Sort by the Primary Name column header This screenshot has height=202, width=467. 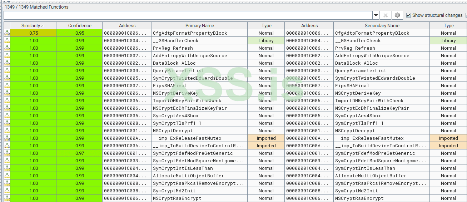click(199, 26)
